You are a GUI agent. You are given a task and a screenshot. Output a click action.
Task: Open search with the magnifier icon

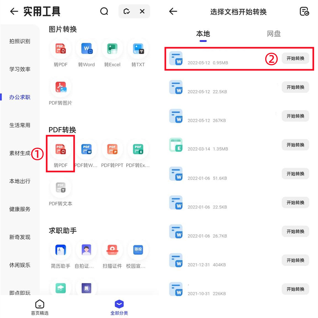click(104, 11)
